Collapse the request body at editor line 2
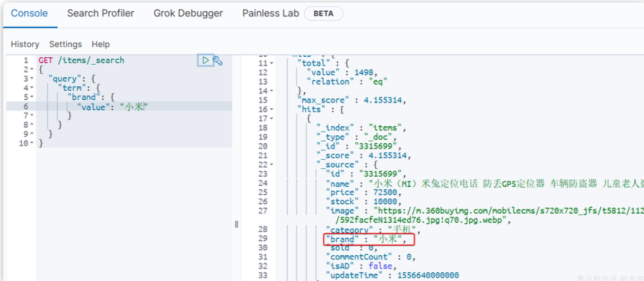Image resolution: width=644 pixels, height=281 pixels. 32,69
